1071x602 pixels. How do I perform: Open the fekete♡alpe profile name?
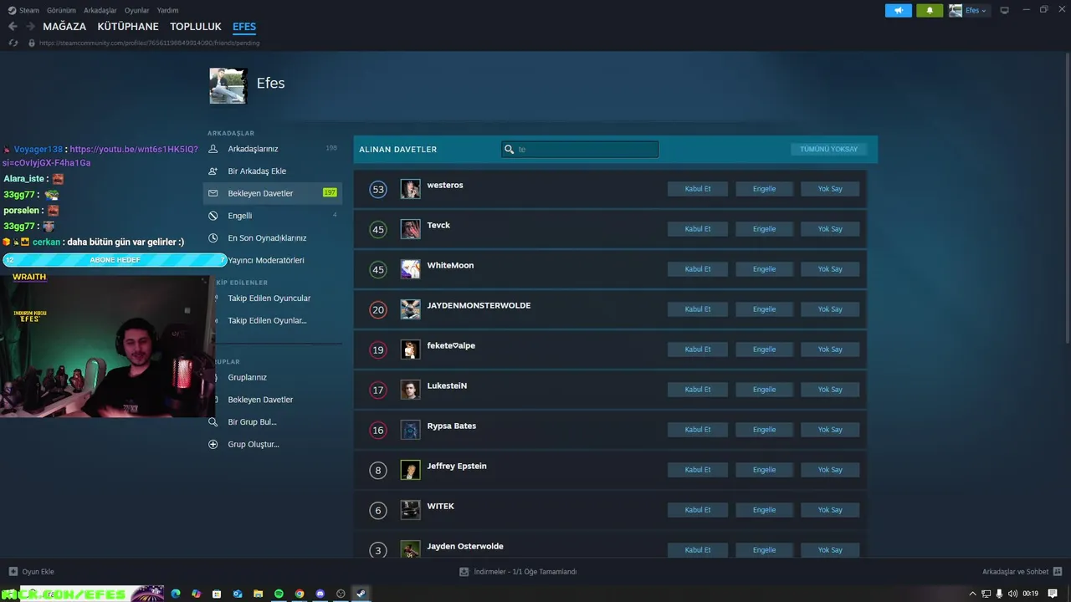pyautogui.click(x=451, y=345)
